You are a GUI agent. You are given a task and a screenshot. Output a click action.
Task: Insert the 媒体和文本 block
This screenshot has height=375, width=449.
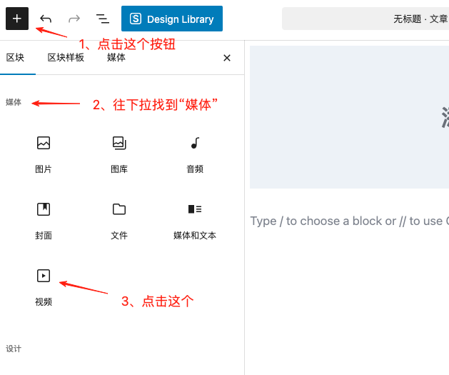point(195,219)
